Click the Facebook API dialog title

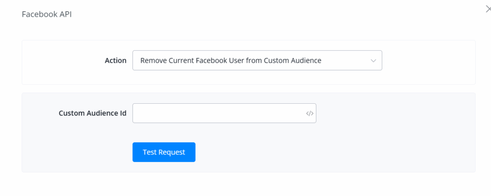tap(47, 14)
